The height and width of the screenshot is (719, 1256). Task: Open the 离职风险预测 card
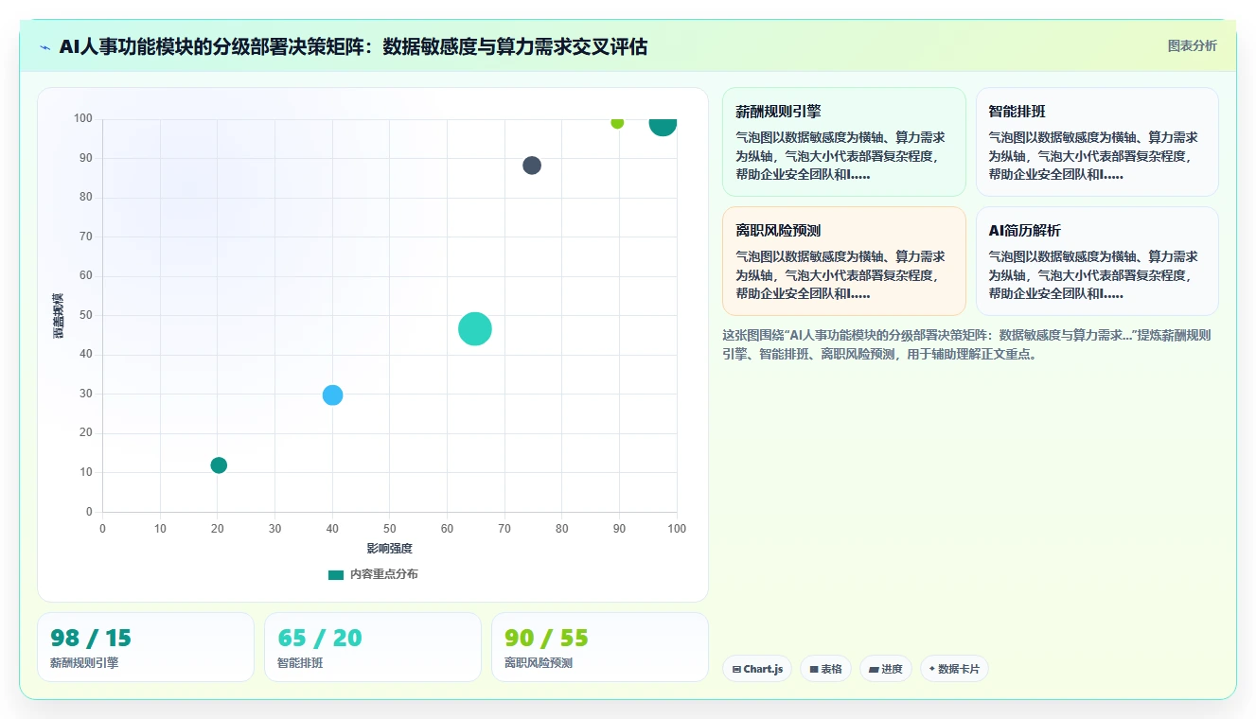coord(843,261)
